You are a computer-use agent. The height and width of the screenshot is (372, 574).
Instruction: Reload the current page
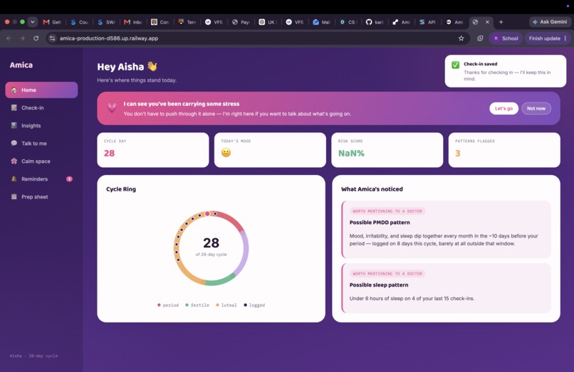pos(36,38)
